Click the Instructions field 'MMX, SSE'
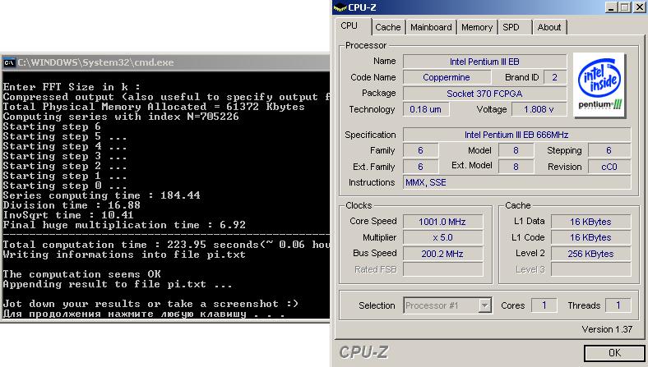The image size is (648, 367). (x=516, y=182)
